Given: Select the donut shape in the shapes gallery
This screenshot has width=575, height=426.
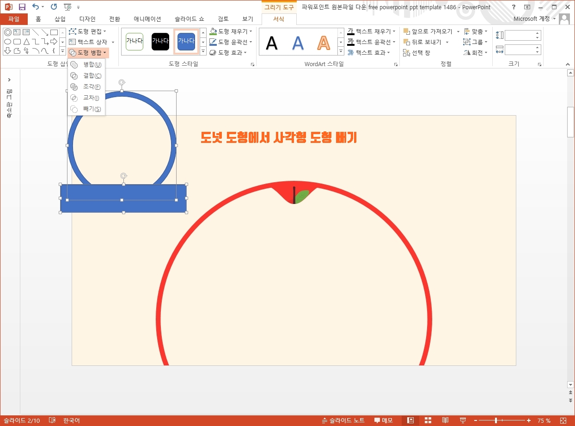Looking at the screenshot, I should point(8,32).
